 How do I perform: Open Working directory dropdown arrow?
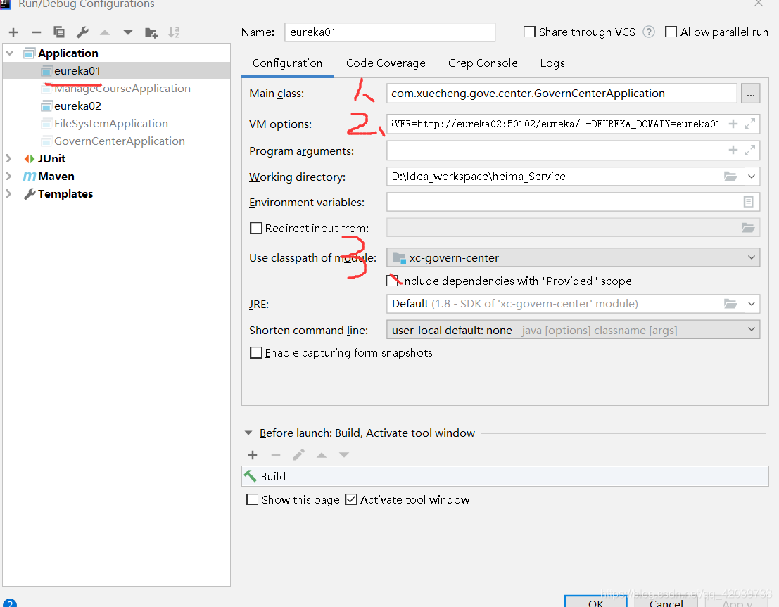(x=751, y=177)
